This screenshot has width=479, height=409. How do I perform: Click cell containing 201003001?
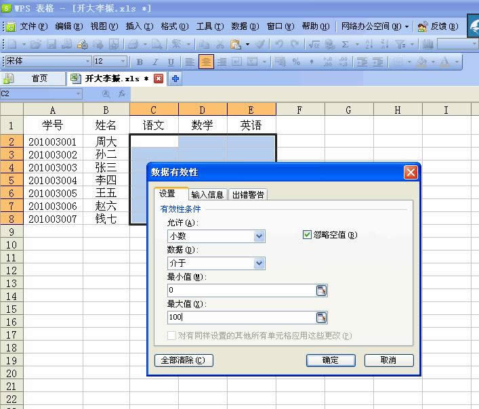pyautogui.click(x=53, y=142)
